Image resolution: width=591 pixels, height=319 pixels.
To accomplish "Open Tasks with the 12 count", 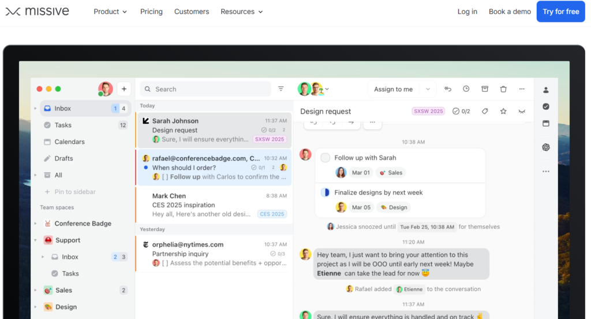I will click(85, 125).
